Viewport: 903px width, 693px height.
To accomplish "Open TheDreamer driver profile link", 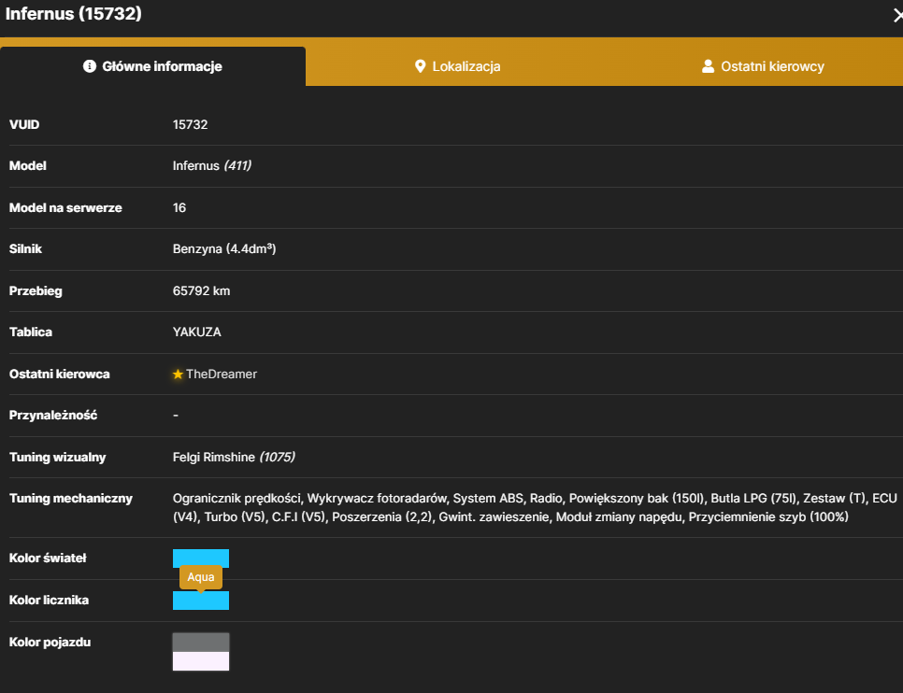I will pos(222,375).
